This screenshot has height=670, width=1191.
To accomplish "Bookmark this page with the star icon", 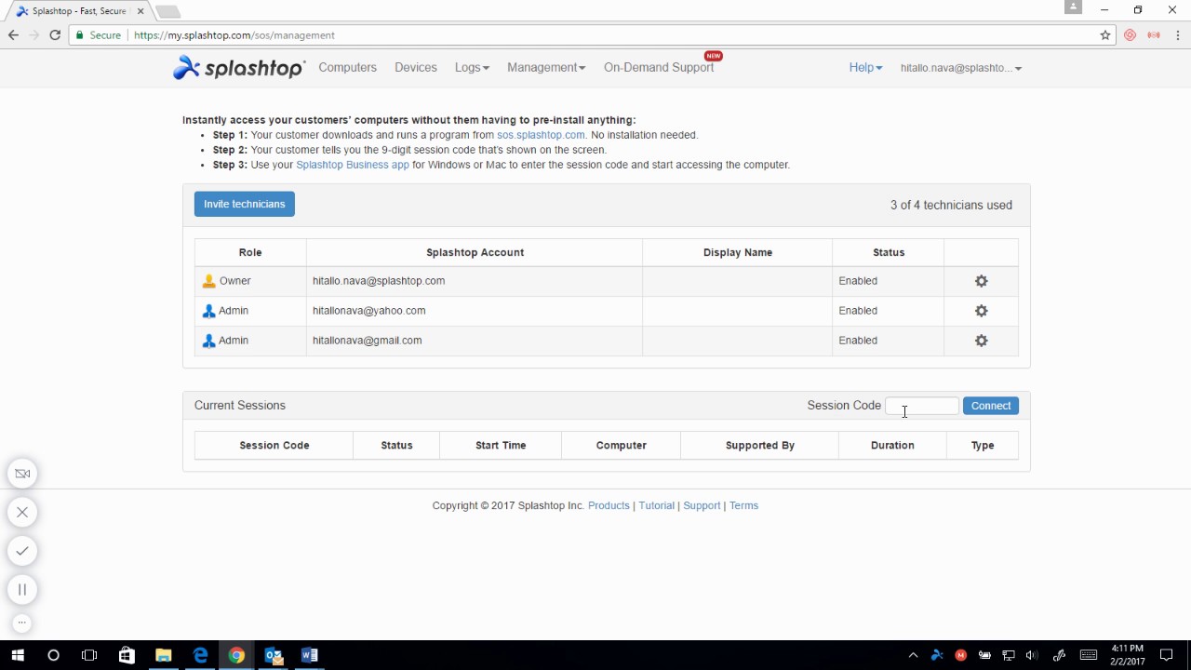I will [1105, 35].
